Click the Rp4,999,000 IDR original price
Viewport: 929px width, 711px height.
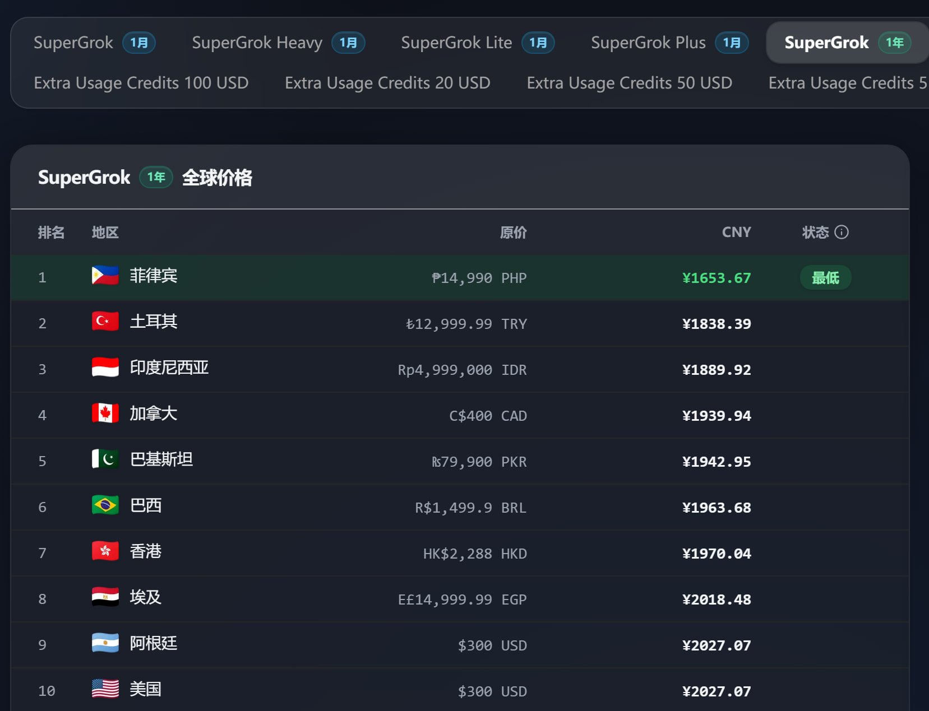click(x=463, y=370)
